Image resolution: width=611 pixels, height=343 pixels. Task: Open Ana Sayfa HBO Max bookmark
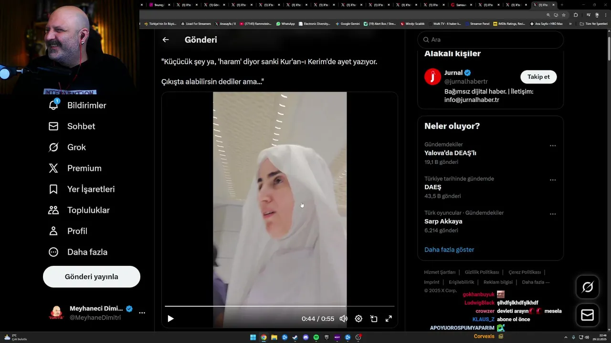click(547, 24)
